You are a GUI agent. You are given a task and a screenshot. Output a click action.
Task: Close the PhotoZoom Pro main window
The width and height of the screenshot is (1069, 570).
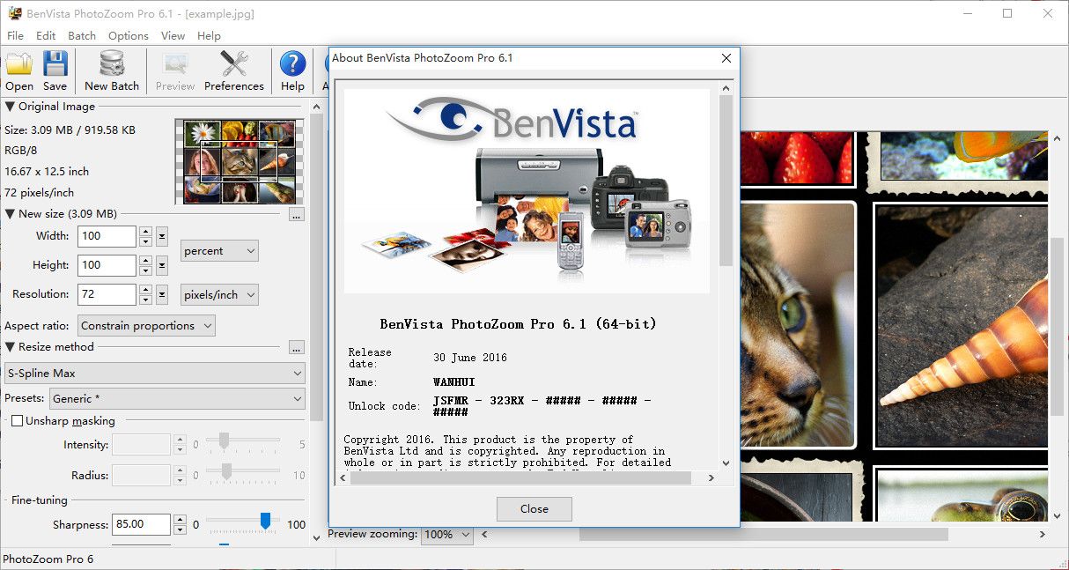click(1048, 13)
